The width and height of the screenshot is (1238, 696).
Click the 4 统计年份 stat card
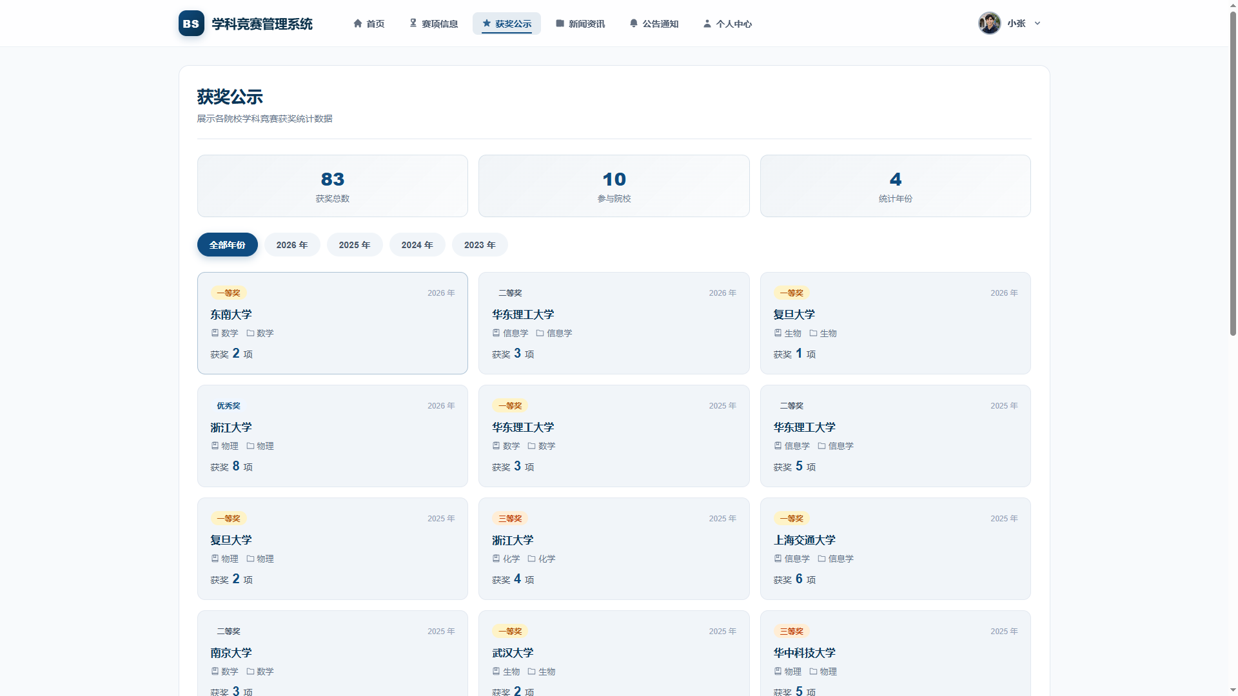pyautogui.click(x=896, y=186)
